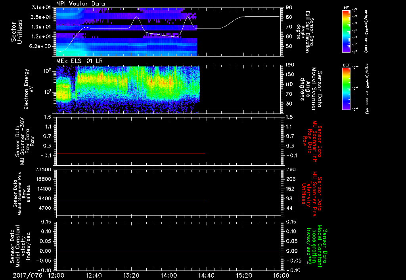Click the 'Electron Energy eV' axis label
Screen dimensions: 406x280
[x=29, y=89]
